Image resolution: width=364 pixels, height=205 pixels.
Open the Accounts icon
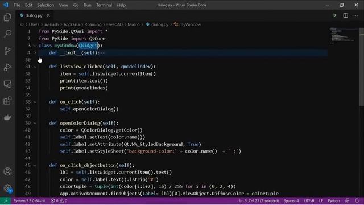coord(7,171)
